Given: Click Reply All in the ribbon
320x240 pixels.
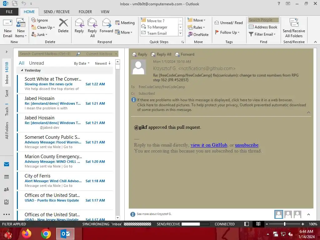Looking at the screenshot, I should (92, 28).
